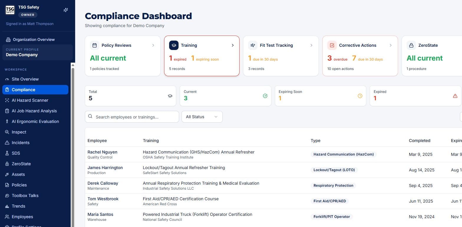
Task: Open the Demo Company current profile selector
Action: point(37,52)
